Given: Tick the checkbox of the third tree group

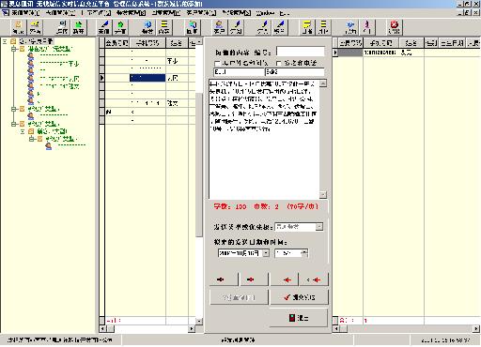Looking at the screenshot, I should tap(23, 124).
